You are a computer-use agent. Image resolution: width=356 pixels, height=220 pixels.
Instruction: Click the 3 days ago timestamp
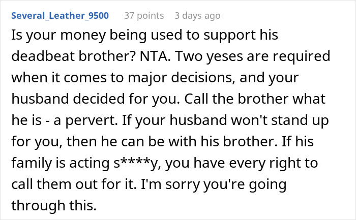pyautogui.click(x=197, y=15)
